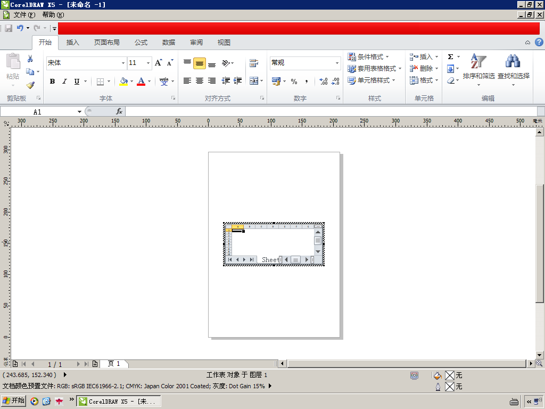Click CorelDRAW X5 taskbar button
Viewport: 545px width, 409px height.
click(119, 402)
